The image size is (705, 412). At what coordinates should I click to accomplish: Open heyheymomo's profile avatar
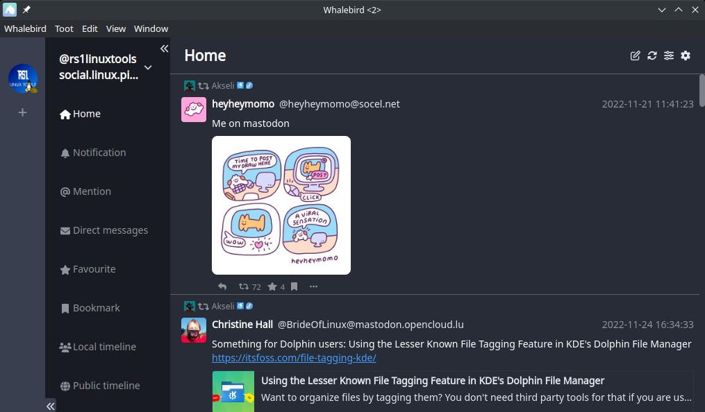coord(194,110)
